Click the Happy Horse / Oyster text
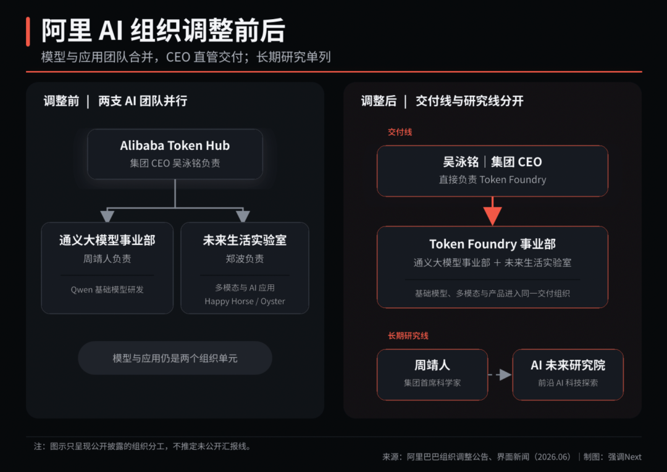 [245, 301]
